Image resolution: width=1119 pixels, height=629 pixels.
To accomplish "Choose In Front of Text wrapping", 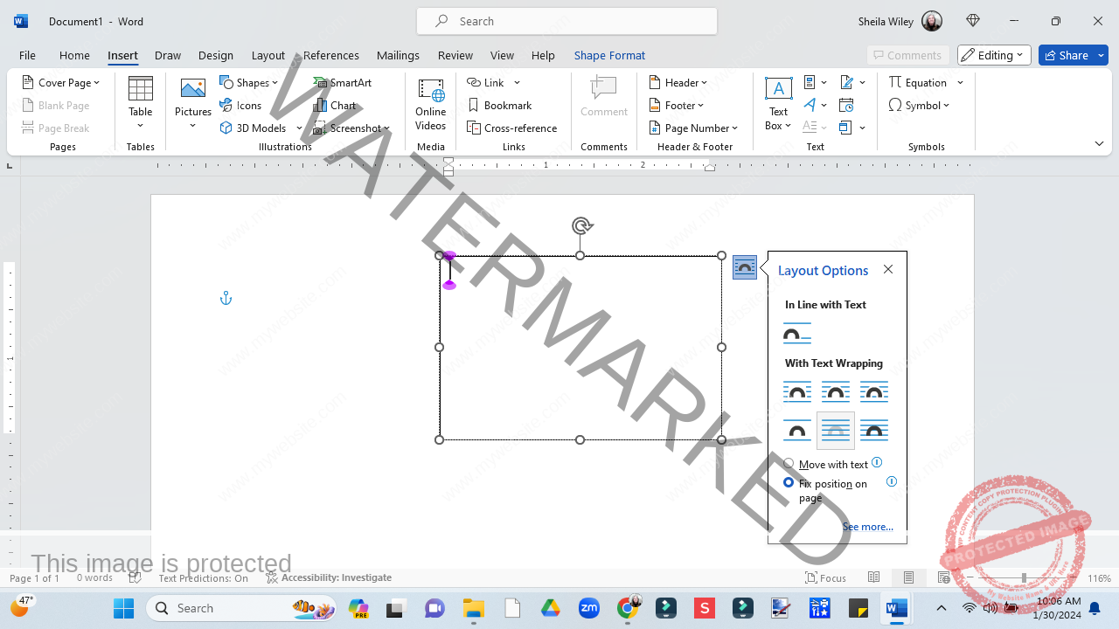I will 874,430.
